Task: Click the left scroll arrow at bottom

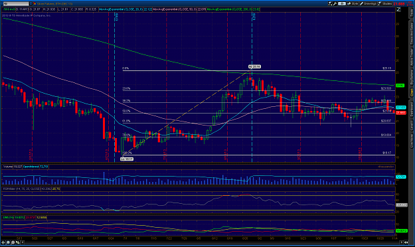Action: click(x=23, y=242)
